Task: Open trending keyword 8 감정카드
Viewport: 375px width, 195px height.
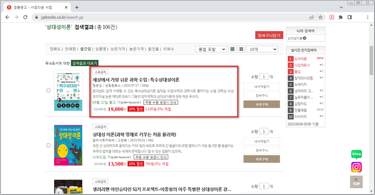Action: [x=301, y=104]
